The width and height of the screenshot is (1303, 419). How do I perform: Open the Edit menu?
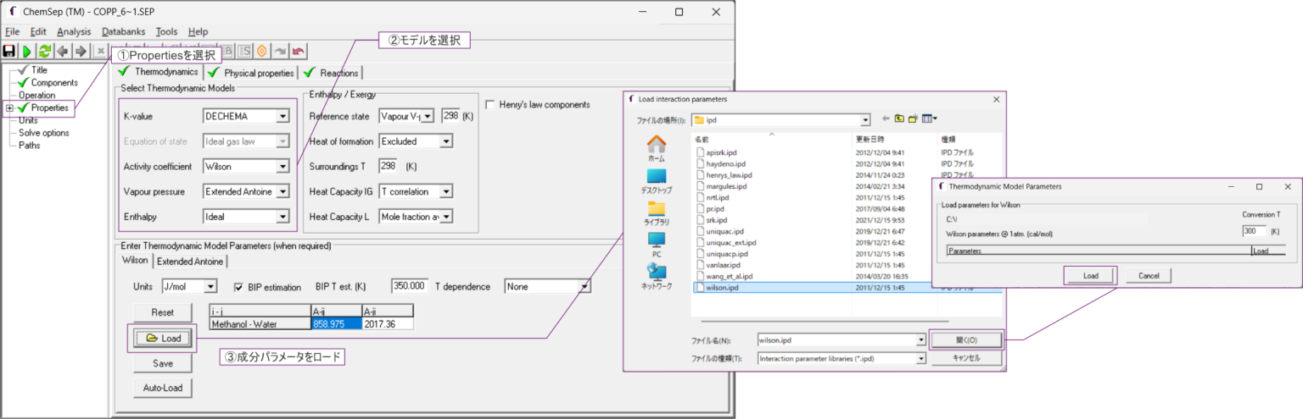[x=38, y=31]
